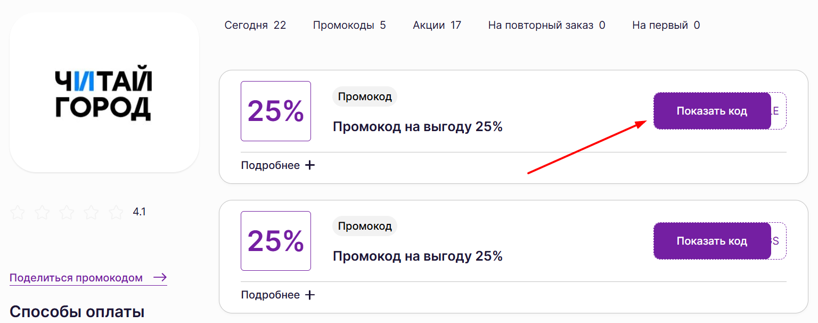
Task: Click the 25% badge on the lower coupon
Action: [x=275, y=241]
